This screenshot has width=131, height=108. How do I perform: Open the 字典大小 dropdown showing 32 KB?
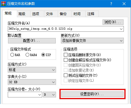(x=32, y=82)
